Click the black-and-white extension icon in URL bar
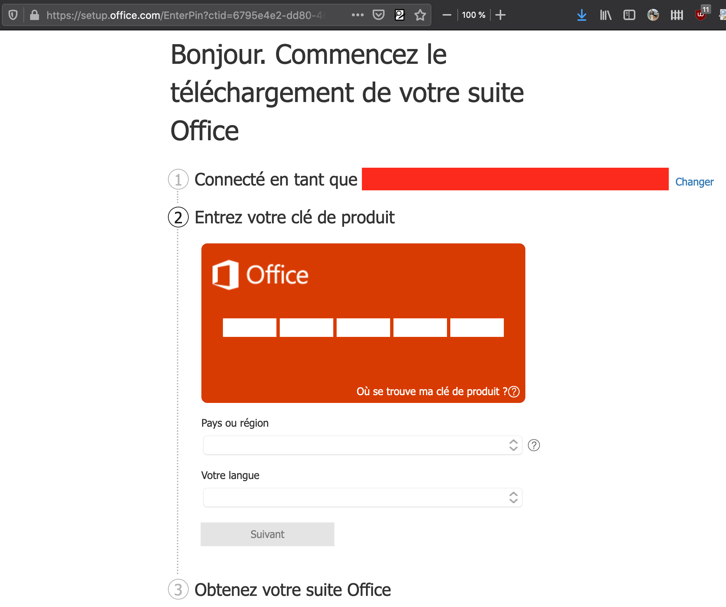 [399, 15]
